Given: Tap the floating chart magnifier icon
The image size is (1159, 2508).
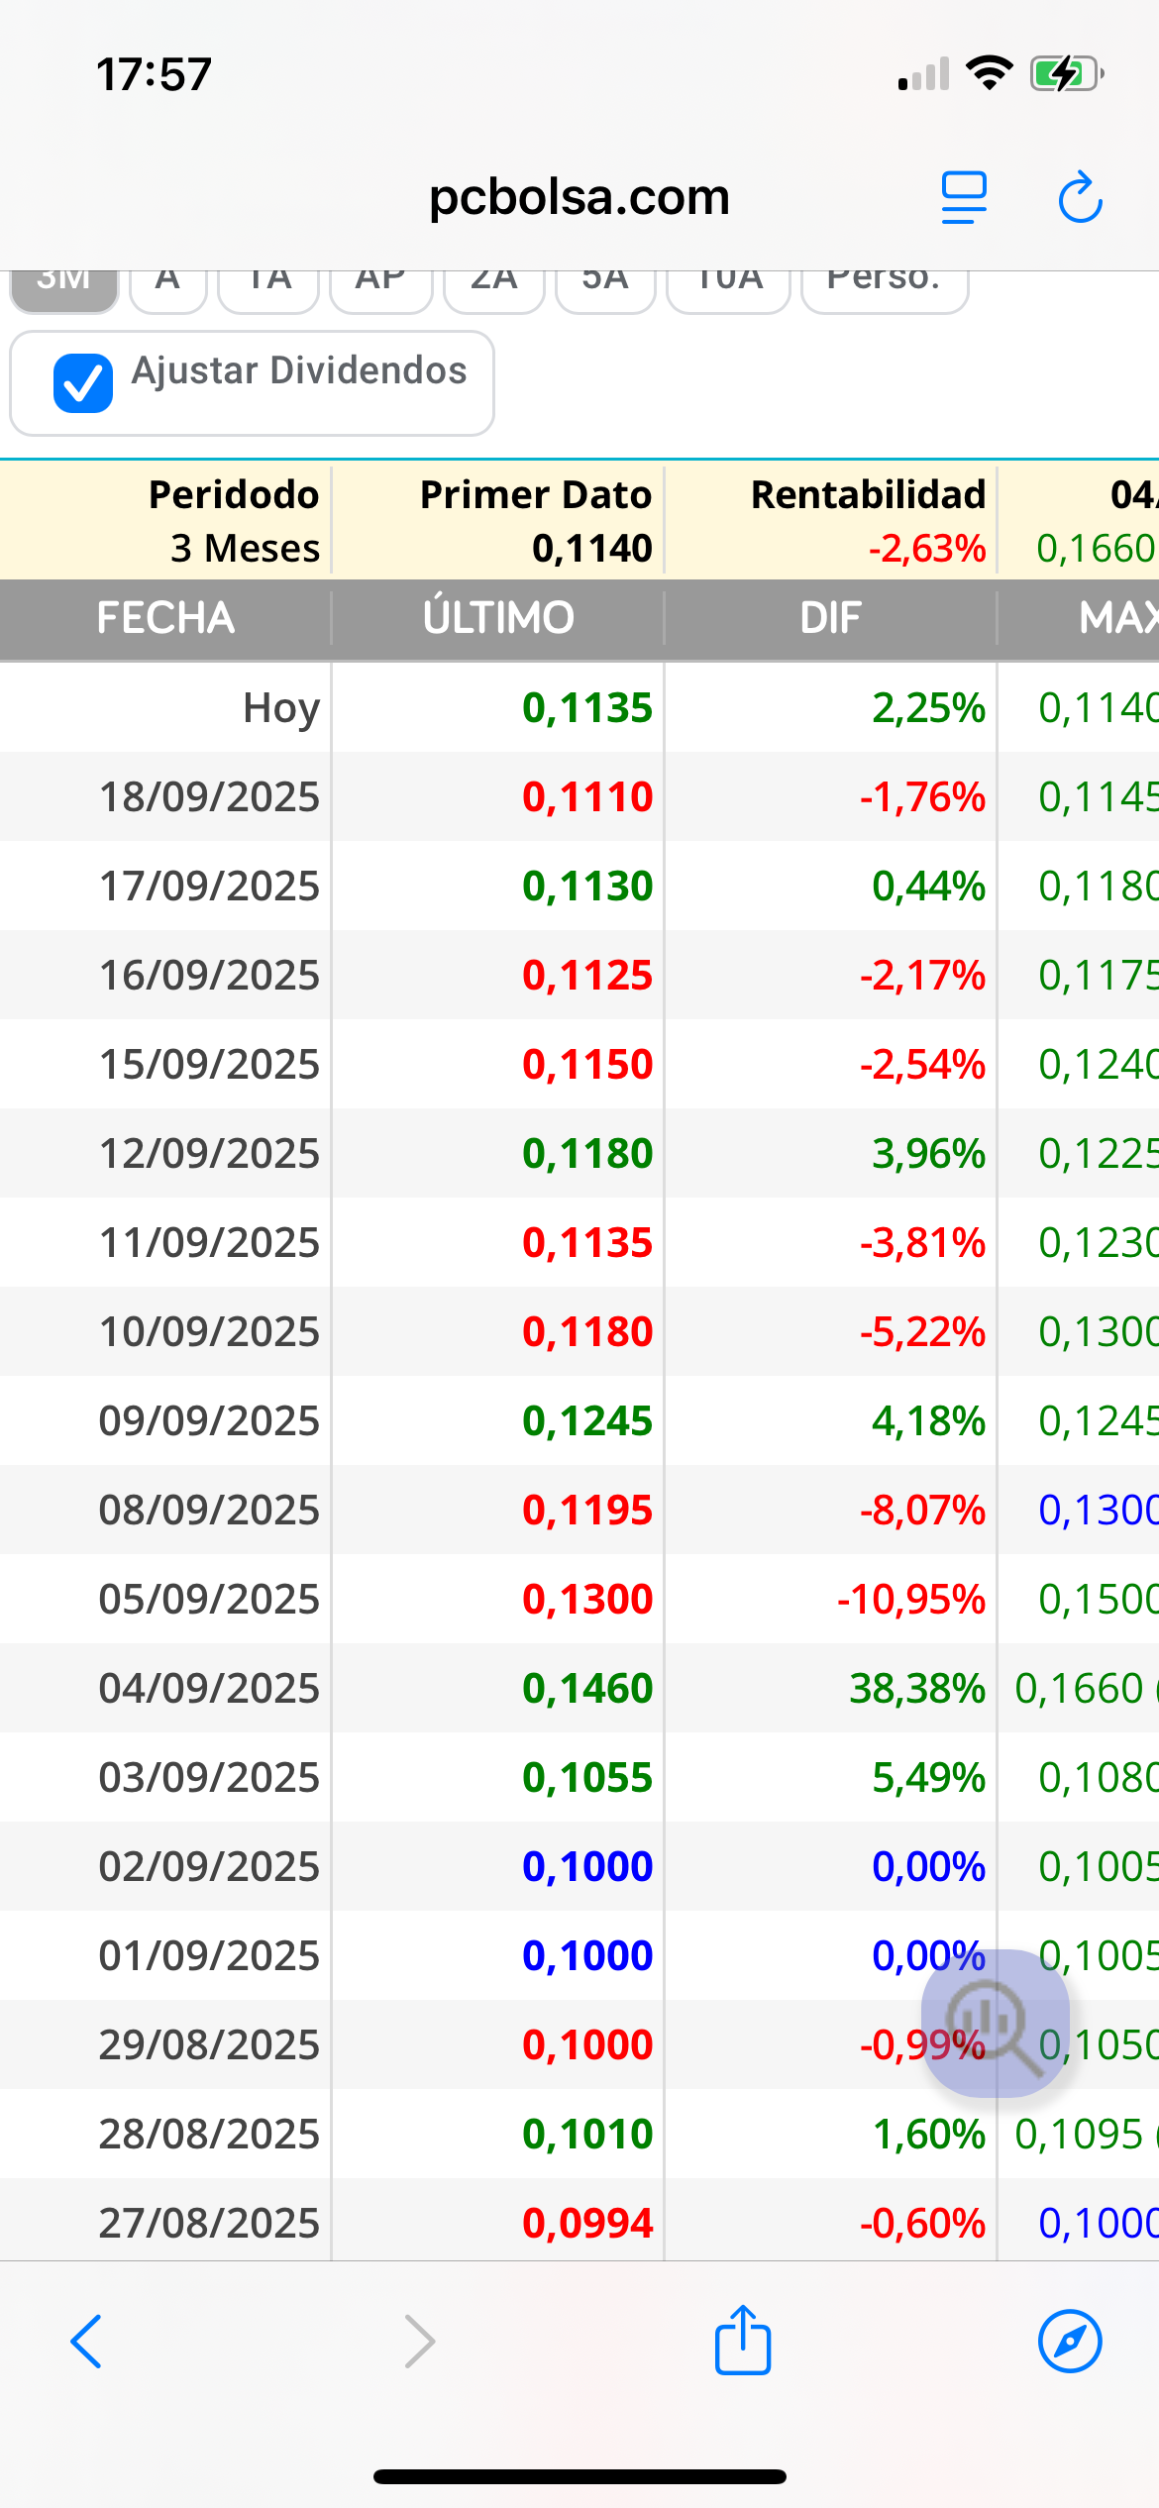Looking at the screenshot, I should coord(995,2023).
